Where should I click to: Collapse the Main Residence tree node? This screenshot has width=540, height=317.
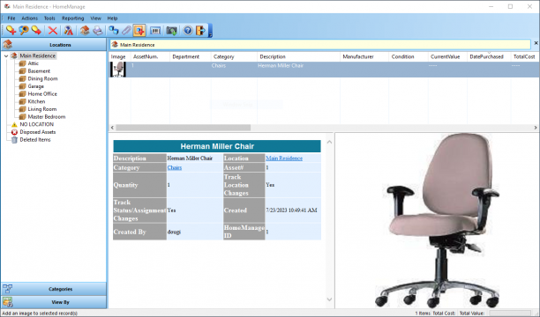pos(6,55)
